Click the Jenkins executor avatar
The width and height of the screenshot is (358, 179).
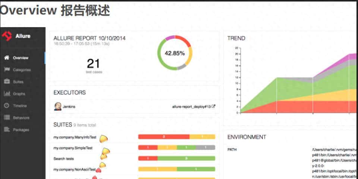coord(57,106)
